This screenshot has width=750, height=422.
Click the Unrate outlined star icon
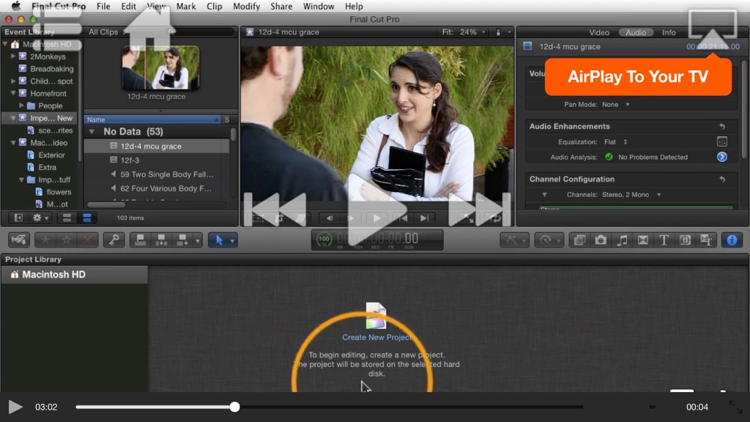67,240
